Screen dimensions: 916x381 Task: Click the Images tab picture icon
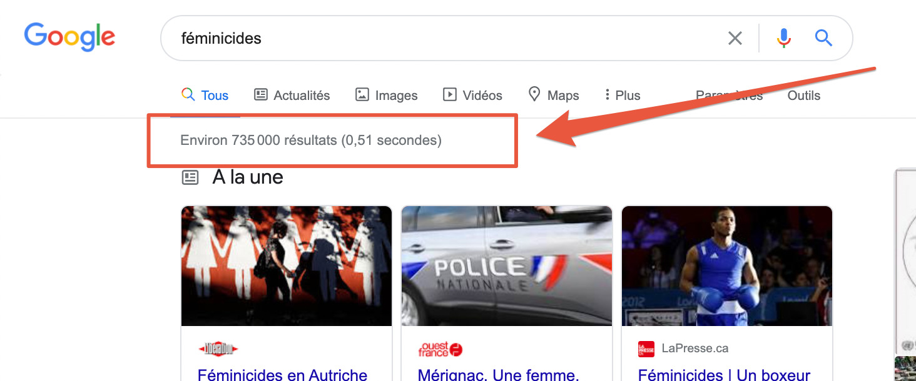[362, 95]
